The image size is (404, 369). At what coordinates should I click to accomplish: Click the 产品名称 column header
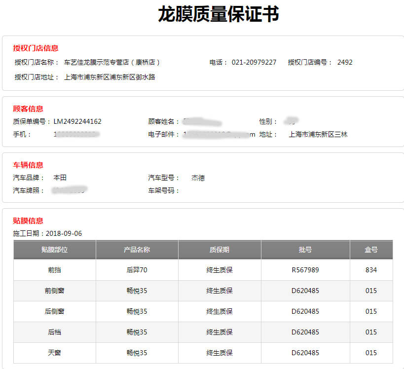click(x=137, y=250)
